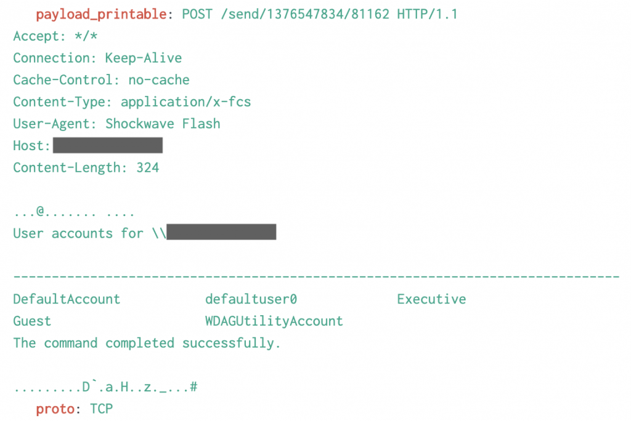631x421 pixels.
Task: Select the POST /send request line
Action: (x=320, y=15)
